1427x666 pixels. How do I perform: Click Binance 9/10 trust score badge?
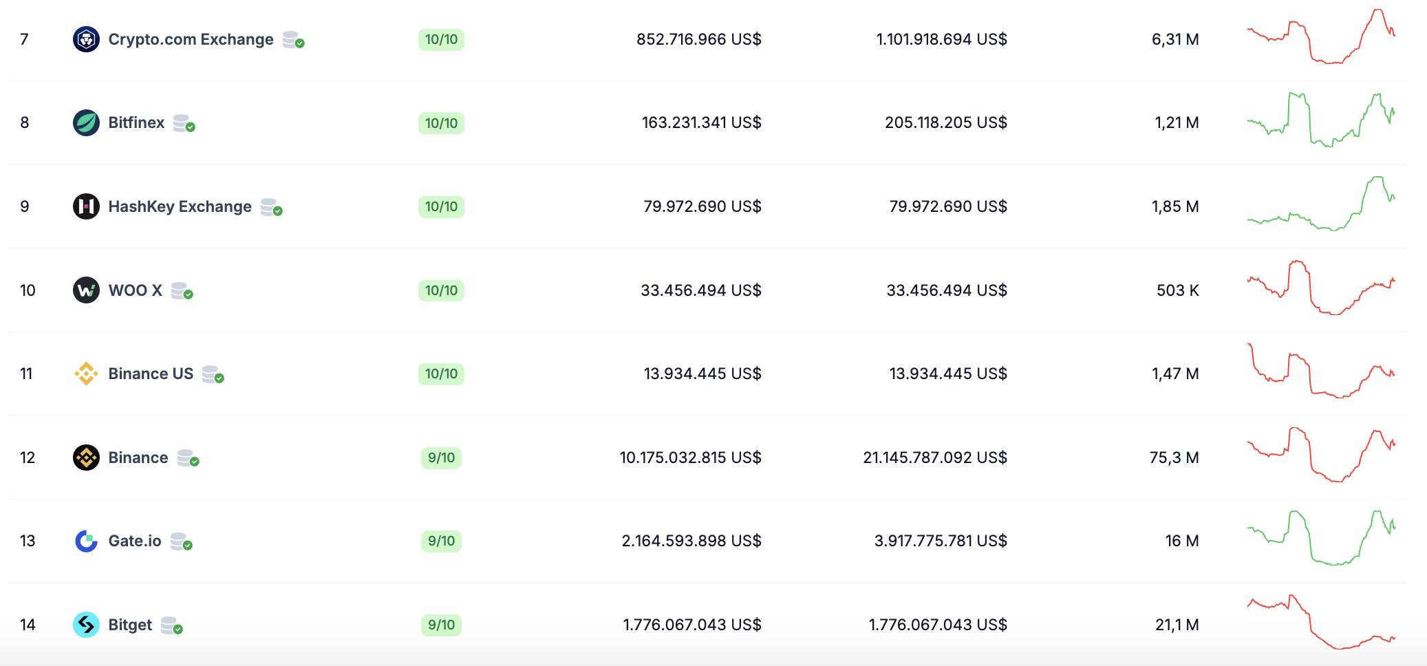[x=441, y=458]
